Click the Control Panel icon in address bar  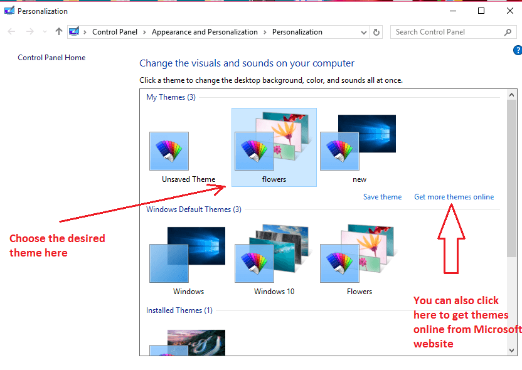pyautogui.click(x=74, y=31)
